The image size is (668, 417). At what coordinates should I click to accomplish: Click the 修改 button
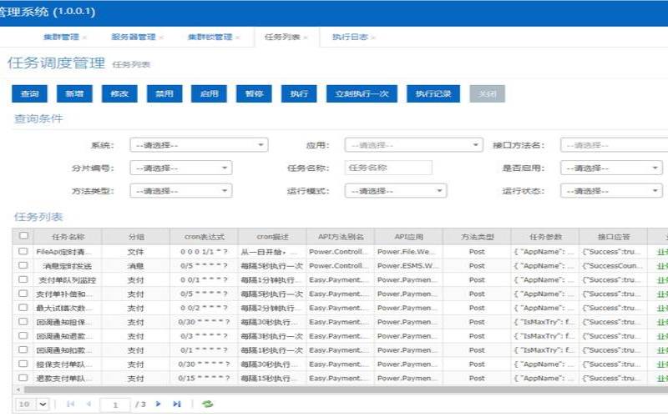click(x=119, y=94)
